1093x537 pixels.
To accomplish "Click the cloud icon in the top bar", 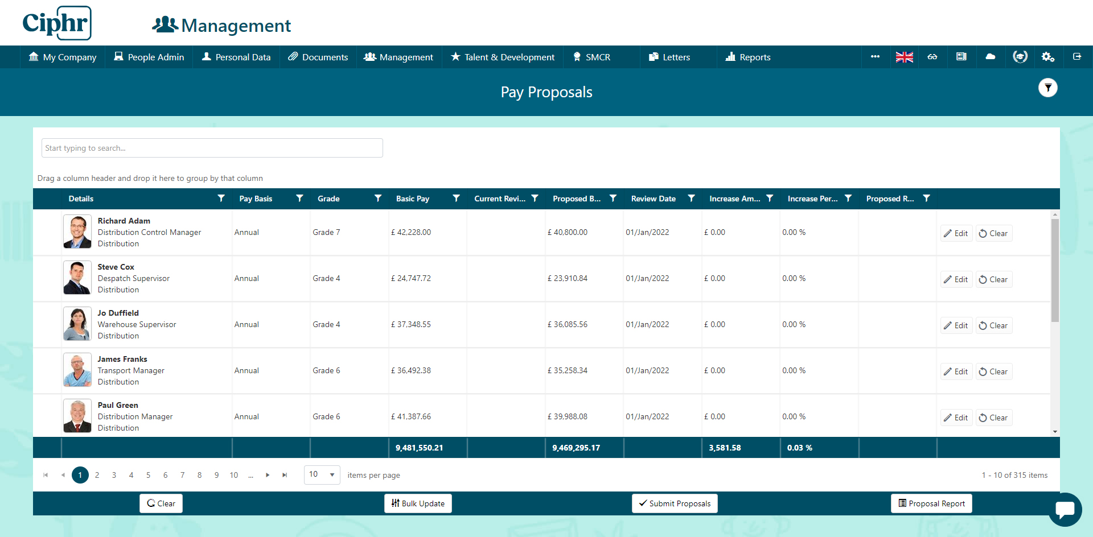I will coord(991,57).
